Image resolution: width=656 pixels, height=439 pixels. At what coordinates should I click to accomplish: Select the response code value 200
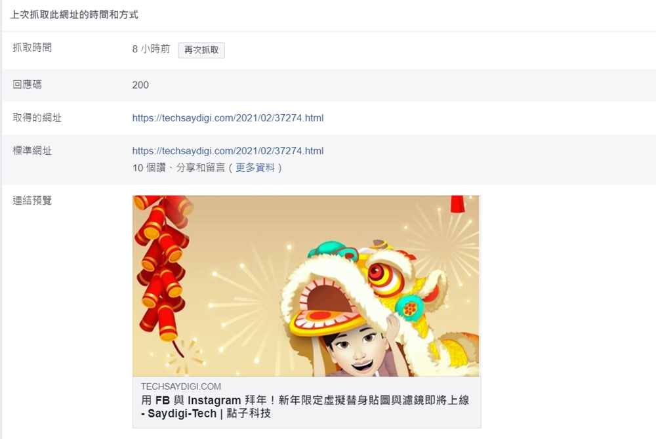coord(140,85)
